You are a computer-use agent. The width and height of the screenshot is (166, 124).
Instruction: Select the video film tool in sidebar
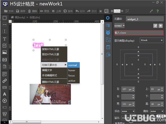coord(4,60)
